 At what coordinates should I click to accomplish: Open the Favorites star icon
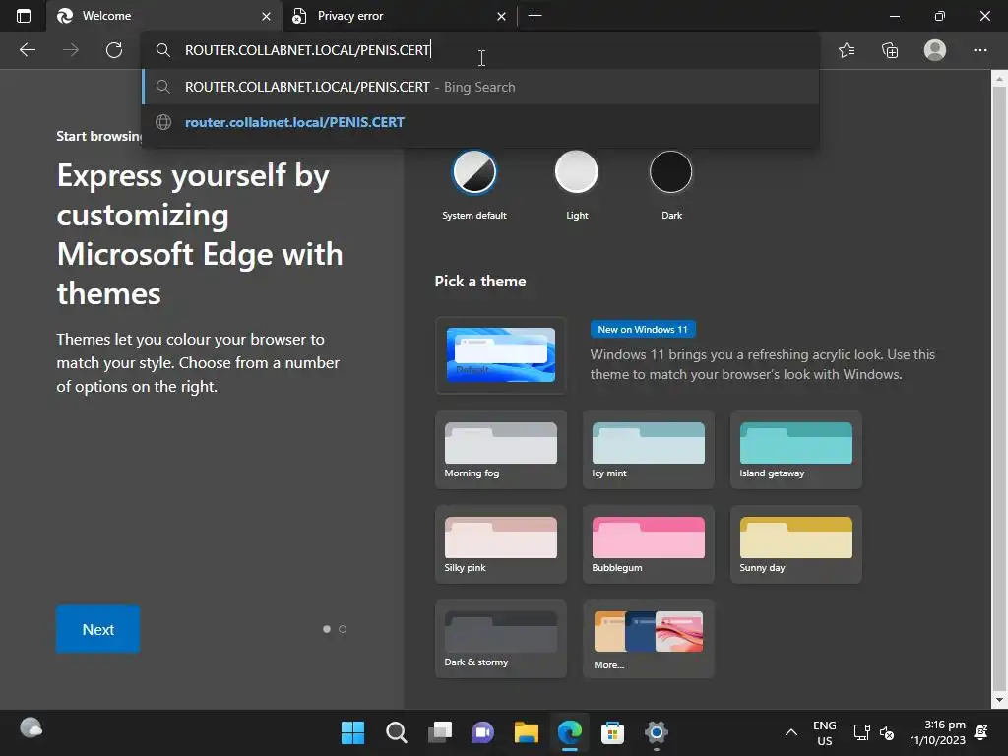tap(847, 50)
